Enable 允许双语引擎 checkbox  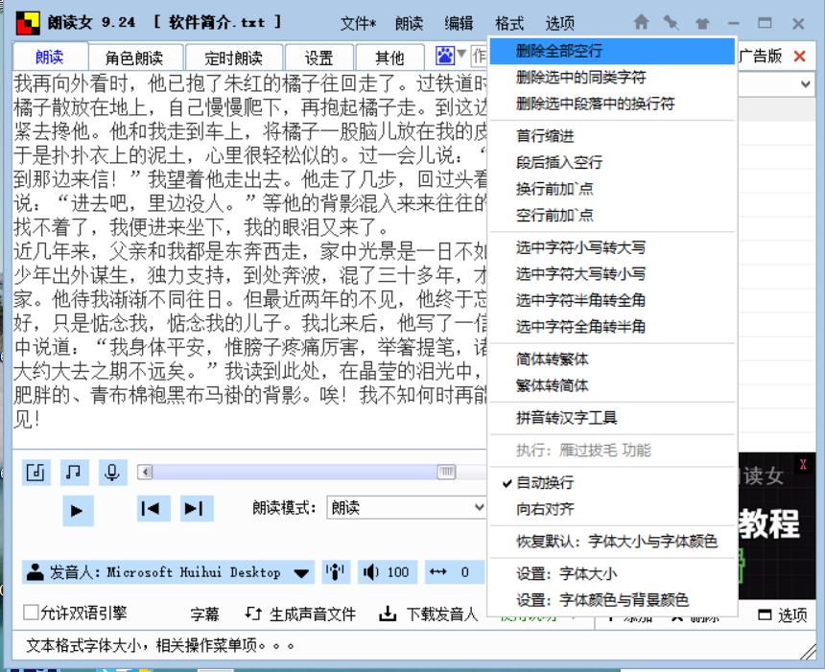coord(32,613)
